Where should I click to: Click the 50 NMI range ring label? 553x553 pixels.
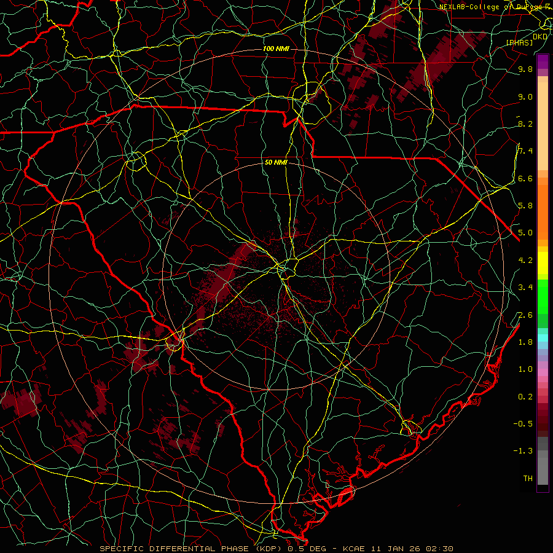276,162
